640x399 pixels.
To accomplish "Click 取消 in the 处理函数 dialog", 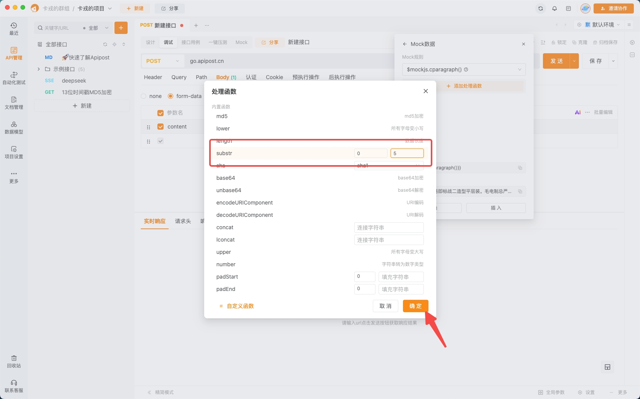I will 386,306.
